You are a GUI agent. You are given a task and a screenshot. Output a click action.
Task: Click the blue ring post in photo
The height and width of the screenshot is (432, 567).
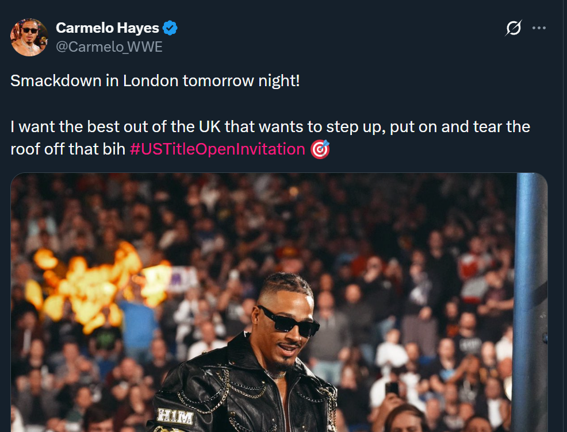(530, 302)
